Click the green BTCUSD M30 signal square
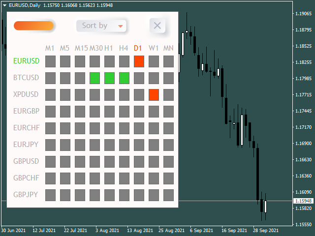The width and height of the screenshot is (315, 236). [x=94, y=78]
